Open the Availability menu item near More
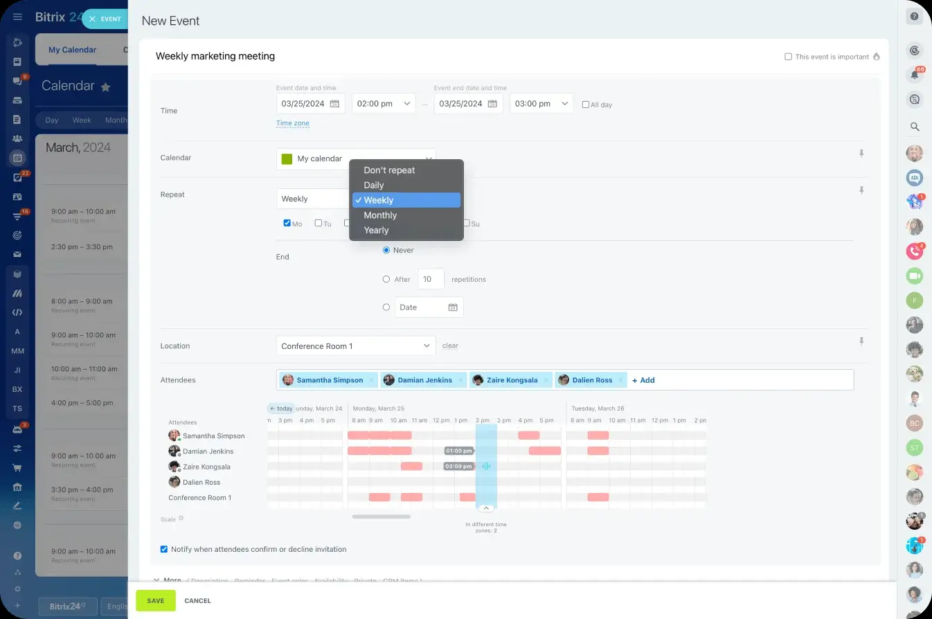The height and width of the screenshot is (619, 932). coord(332,580)
